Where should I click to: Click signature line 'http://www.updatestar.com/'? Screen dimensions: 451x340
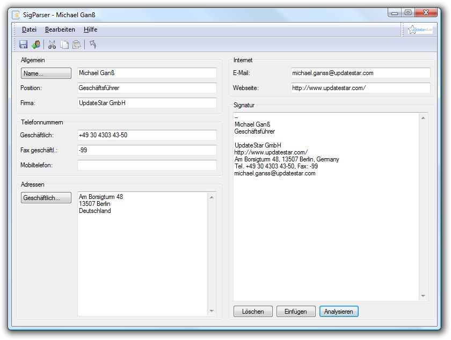click(271, 152)
